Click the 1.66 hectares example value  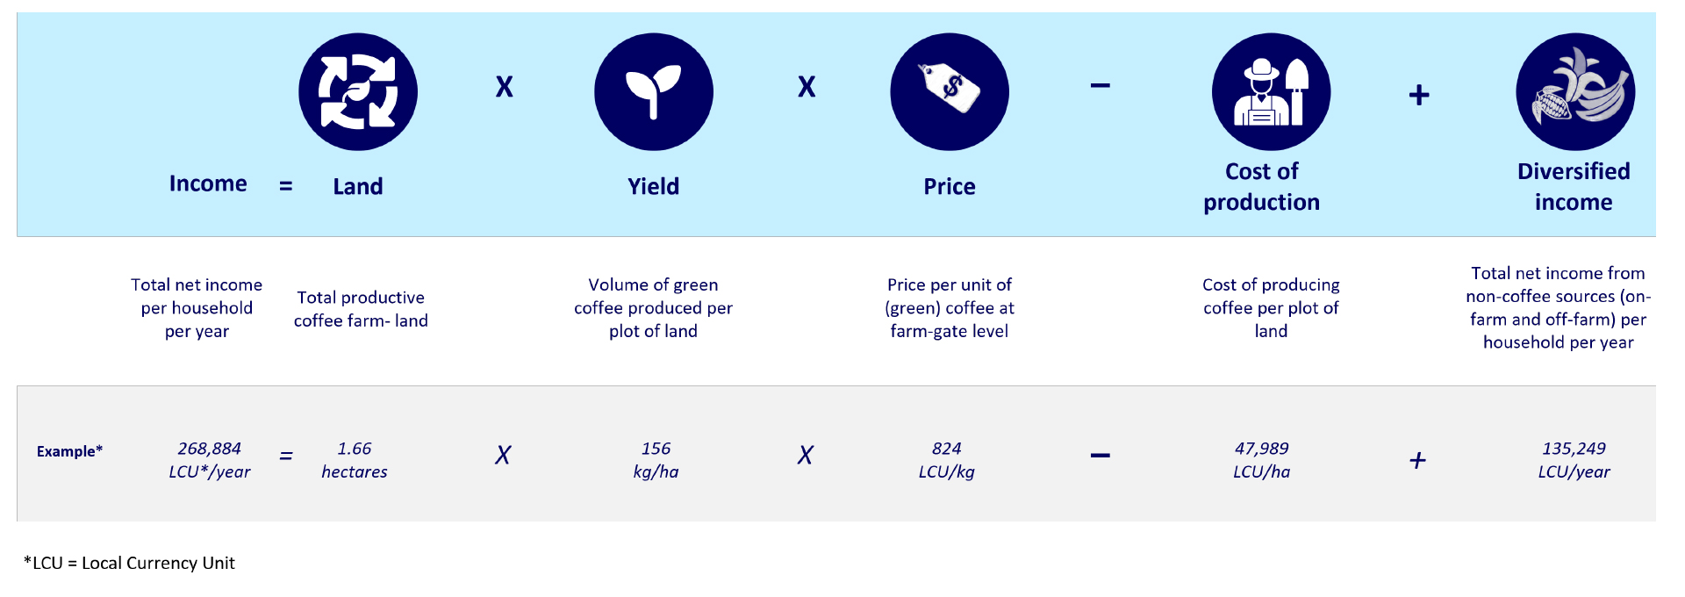click(355, 460)
